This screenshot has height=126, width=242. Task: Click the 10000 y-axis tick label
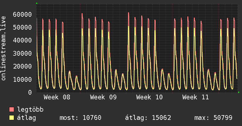click(22, 79)
